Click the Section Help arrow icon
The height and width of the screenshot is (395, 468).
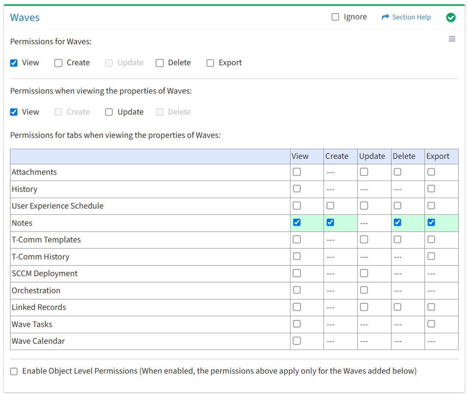coord(385,17)
